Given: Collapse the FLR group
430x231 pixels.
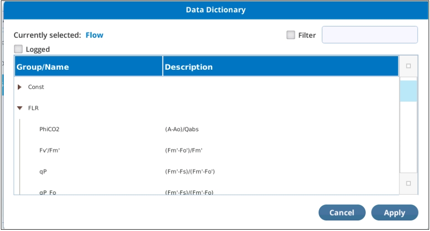Looking at the screenshot, I should click(x=20, y=108).
